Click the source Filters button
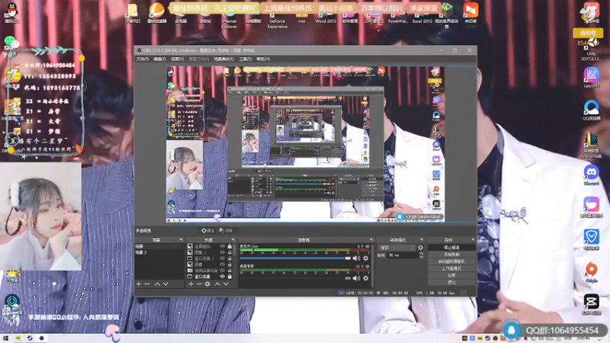The width and height of the screenshot is (610, 343). coord(226,231)
